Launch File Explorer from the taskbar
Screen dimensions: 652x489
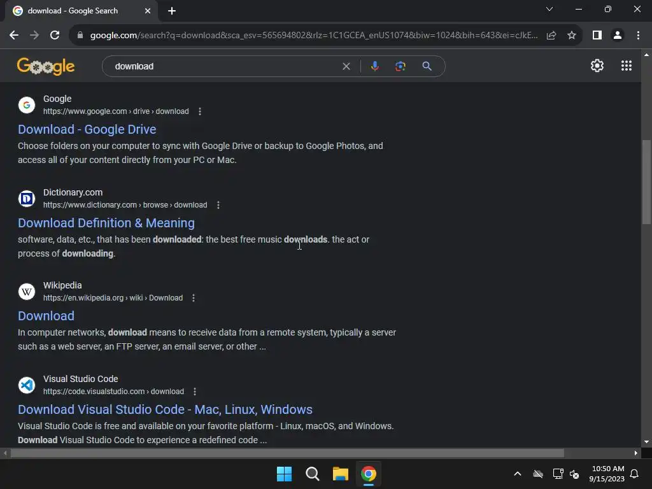(x=340, y=474)
